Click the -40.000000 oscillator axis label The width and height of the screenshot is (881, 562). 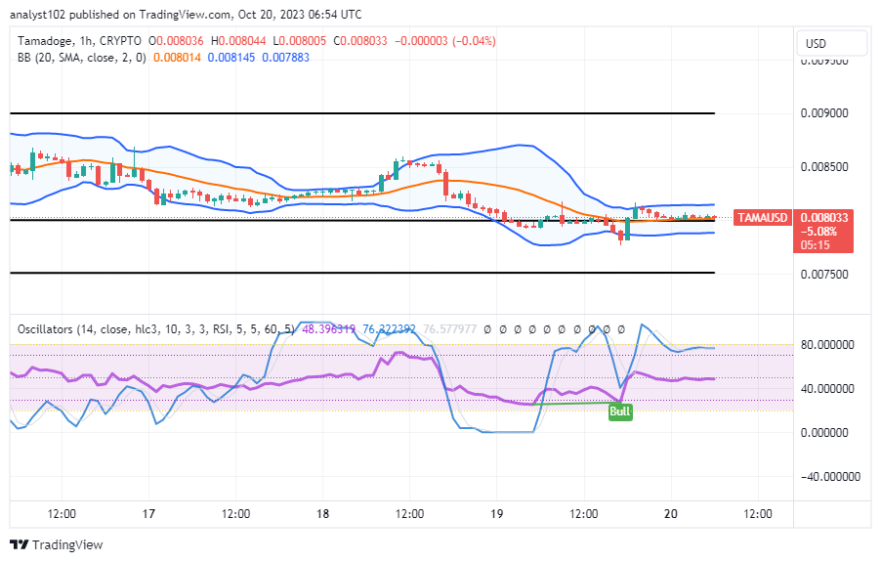click(x=830, y=477)
